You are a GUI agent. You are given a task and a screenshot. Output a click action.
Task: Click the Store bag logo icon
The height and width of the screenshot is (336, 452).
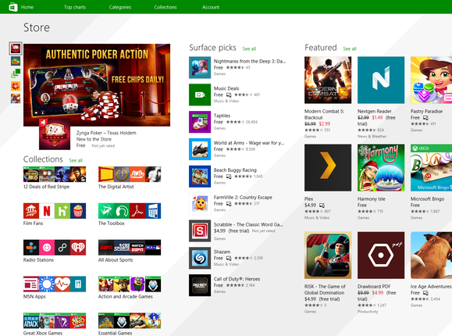pos(13,6)
